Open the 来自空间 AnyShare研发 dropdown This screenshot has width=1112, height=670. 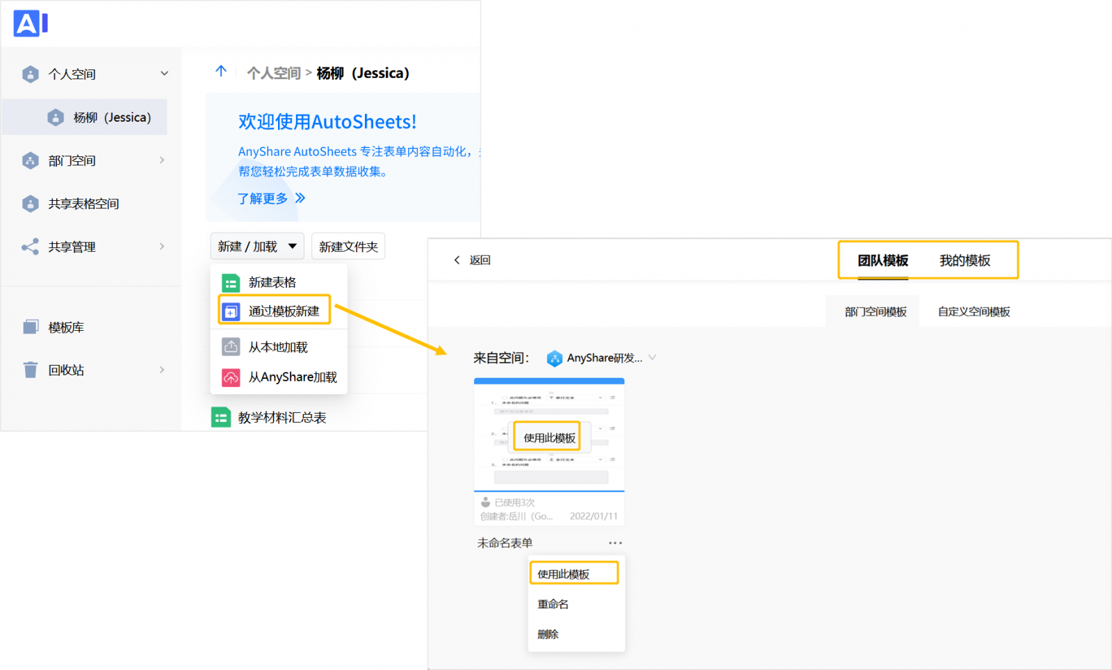(x=652, y=358)
